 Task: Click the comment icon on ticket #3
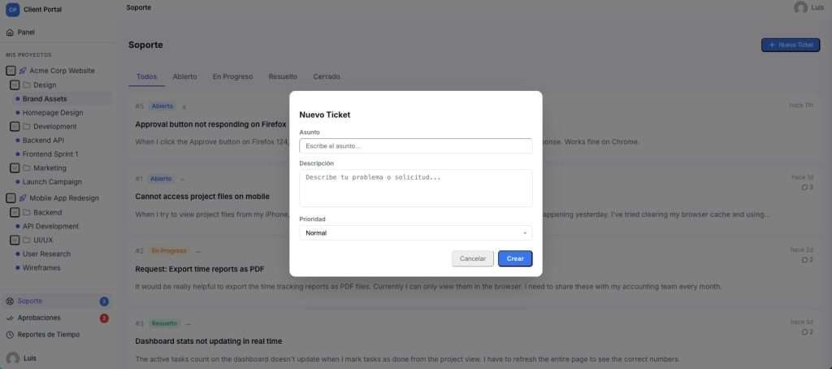tap(804, 332)
